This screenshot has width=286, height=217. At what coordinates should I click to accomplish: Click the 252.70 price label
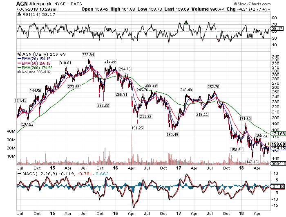pos(213,86)
